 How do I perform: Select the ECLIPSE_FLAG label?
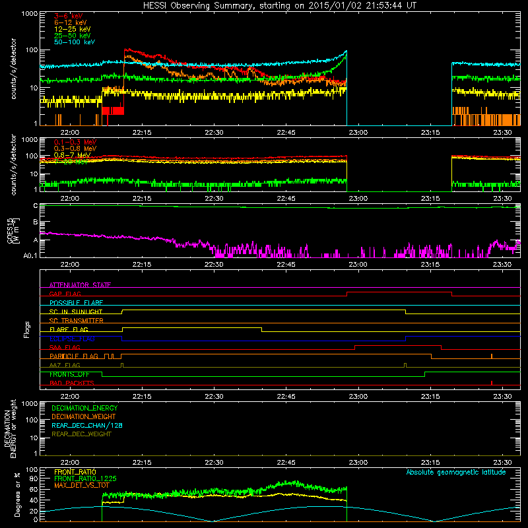[72, 339]
